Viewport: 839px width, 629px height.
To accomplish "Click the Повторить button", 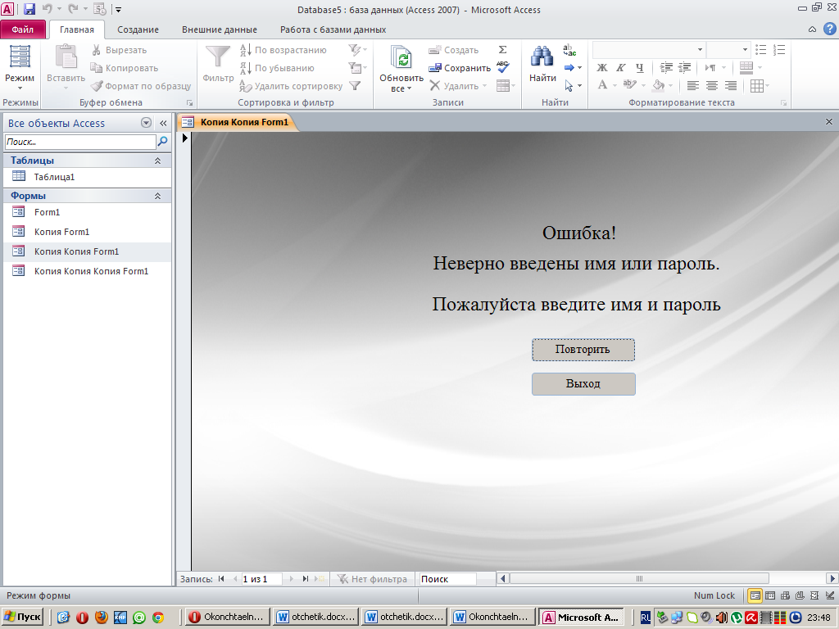I will tap(583, 350).
